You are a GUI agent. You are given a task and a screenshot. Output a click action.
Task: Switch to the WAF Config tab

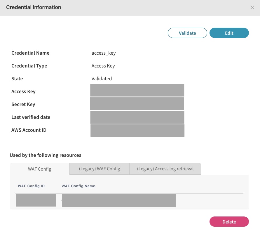tap(40, 169)
